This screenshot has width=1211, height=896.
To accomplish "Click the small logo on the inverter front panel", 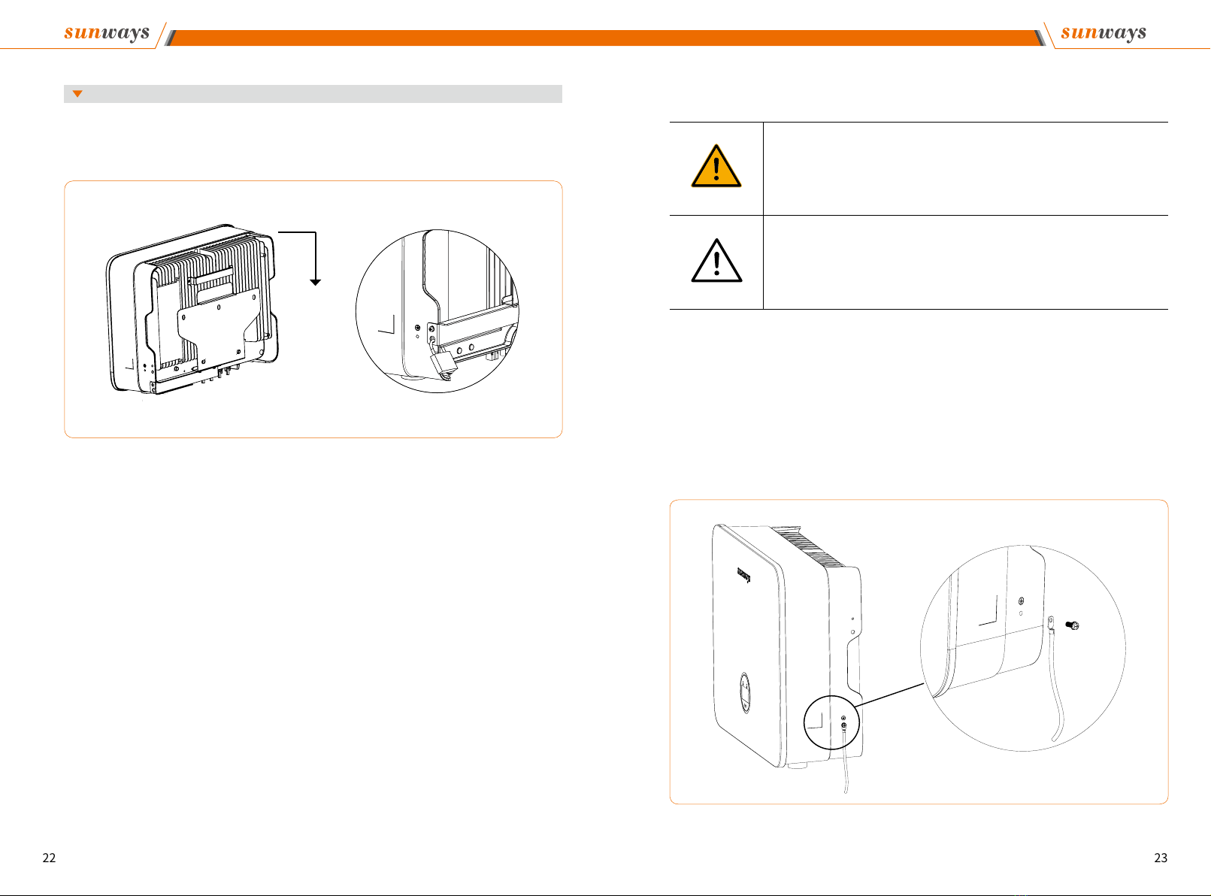I will pos(743,575).
